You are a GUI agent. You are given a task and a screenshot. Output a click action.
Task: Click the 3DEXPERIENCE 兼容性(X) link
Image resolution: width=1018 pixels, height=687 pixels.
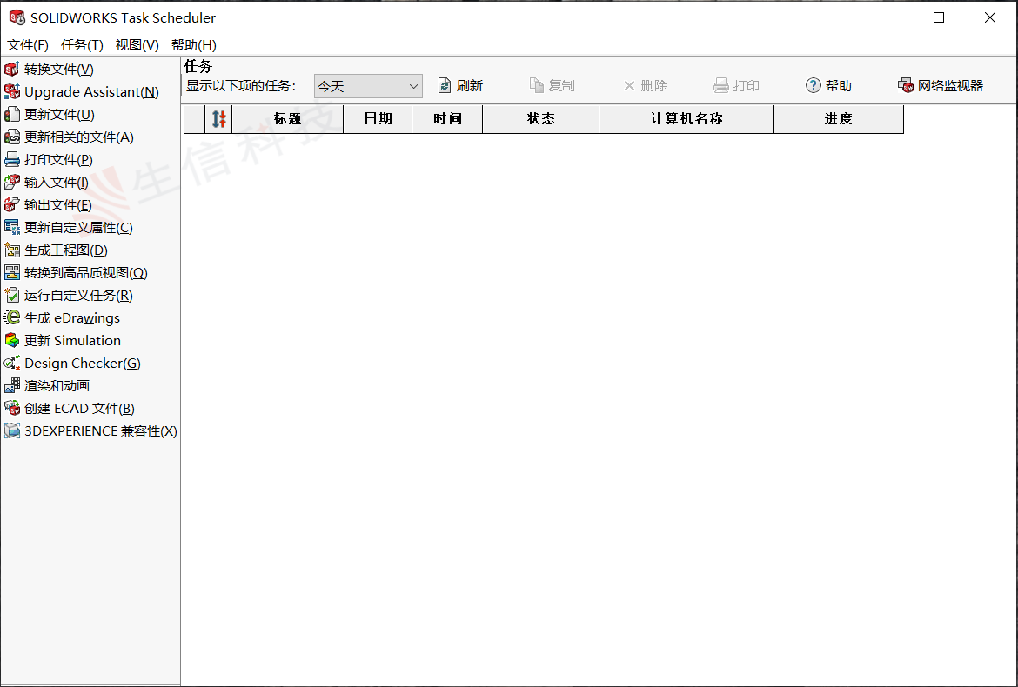(x=101, y=431)
